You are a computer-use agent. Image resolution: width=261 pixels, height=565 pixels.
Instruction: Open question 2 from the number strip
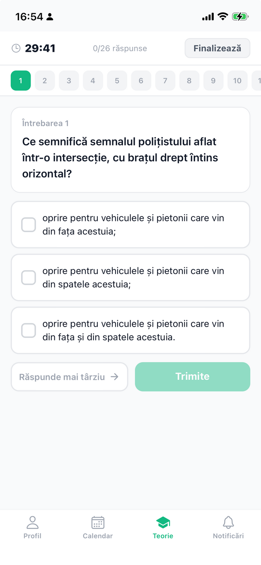pyautogui.click(x=45, y=80)
